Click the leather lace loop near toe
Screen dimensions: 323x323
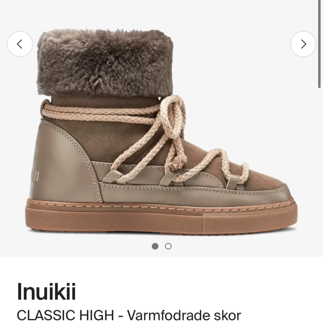point(234,181)
